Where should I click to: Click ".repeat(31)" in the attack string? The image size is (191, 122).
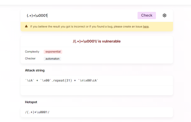62,80
